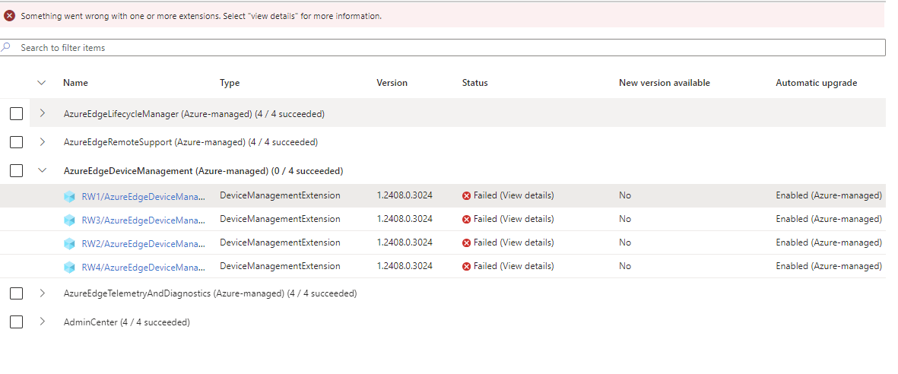The image size is (898, 374).
Task: Select the AdminCenter (4 / 4 succeeded) text
Action: 126,322
